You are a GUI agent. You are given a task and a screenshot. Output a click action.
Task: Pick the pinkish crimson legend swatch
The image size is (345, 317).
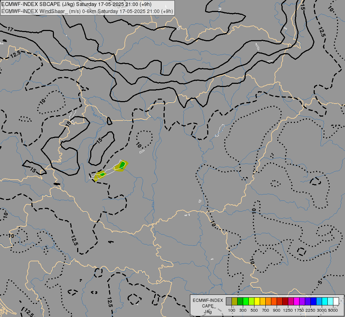[291, 301]
